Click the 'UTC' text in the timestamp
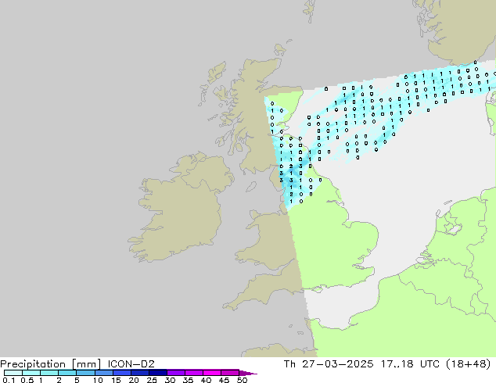496x383 pixels. click(x=430, y=364)
